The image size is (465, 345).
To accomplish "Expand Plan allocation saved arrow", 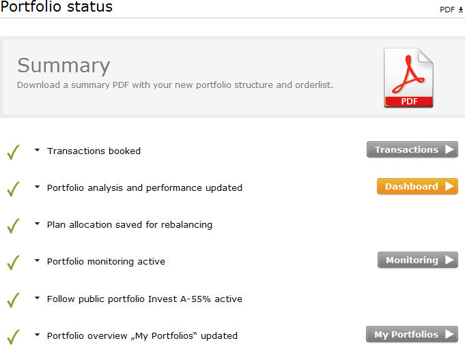I will click(38, 224).
